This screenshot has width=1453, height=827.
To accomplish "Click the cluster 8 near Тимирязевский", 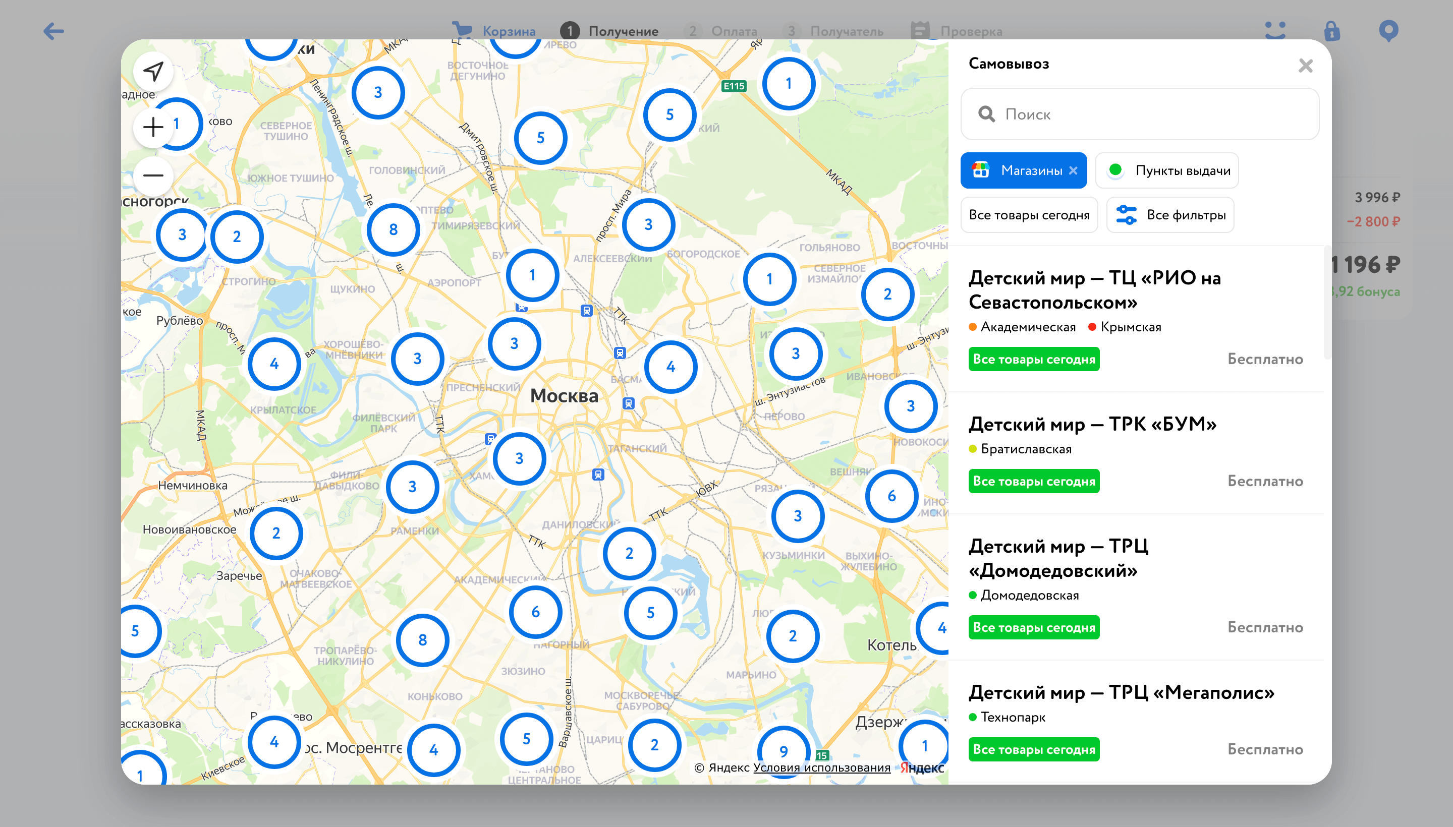I will coord(393,230).
